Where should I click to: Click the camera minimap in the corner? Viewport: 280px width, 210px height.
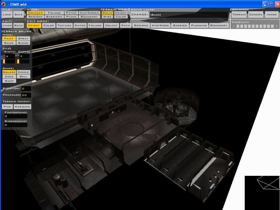click(x=262, y=193)
